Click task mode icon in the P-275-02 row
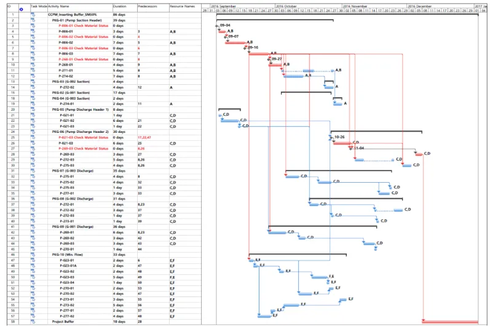The width and height of the screenshot is (490, 326). click(33, 182)
